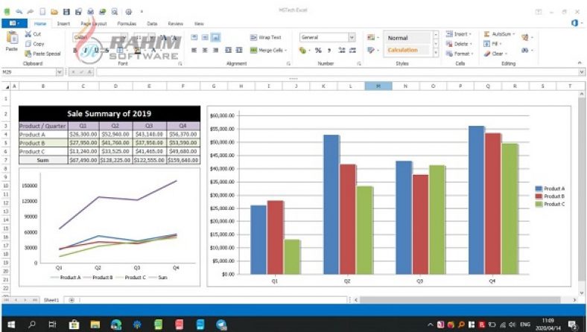The width and height of the screenshot is (587, 332).
Task: Toggle Underline formatting
Action: tap(96, 50)
